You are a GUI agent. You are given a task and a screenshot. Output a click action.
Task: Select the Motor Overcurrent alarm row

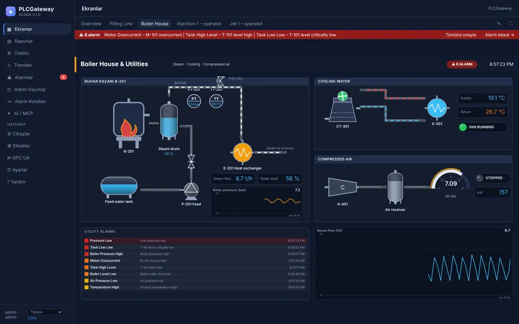coord(195,260)
